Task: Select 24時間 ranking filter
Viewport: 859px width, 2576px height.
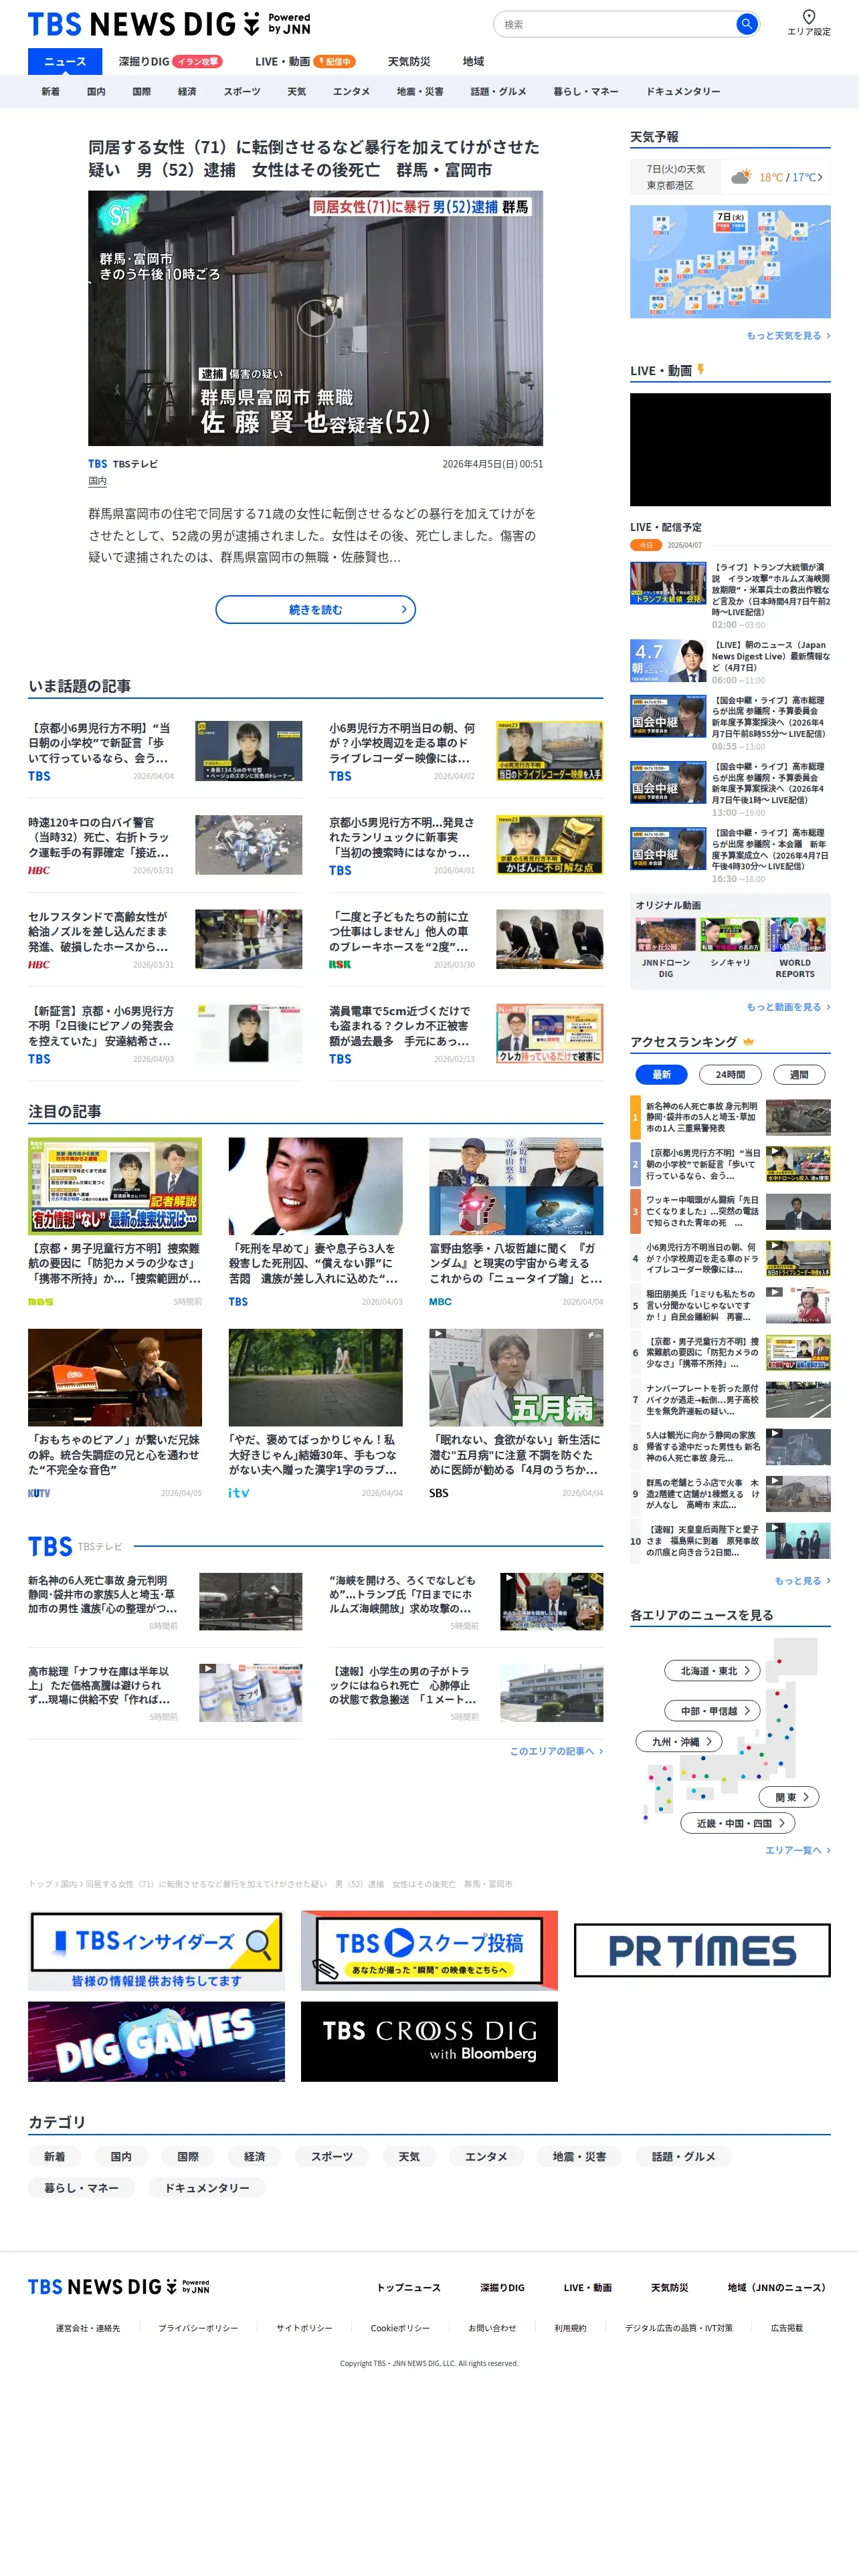Action: [x=730, y=1074]
